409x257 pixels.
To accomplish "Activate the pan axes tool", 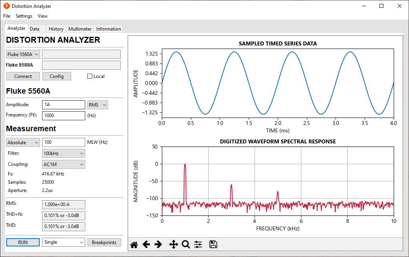I will [173, 244].
